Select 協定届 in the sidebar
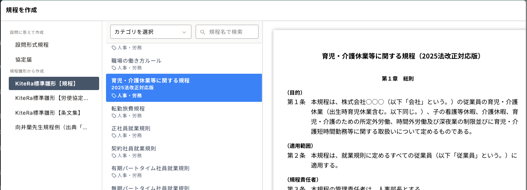The image size is (527, 190). [x=24, y=60]
